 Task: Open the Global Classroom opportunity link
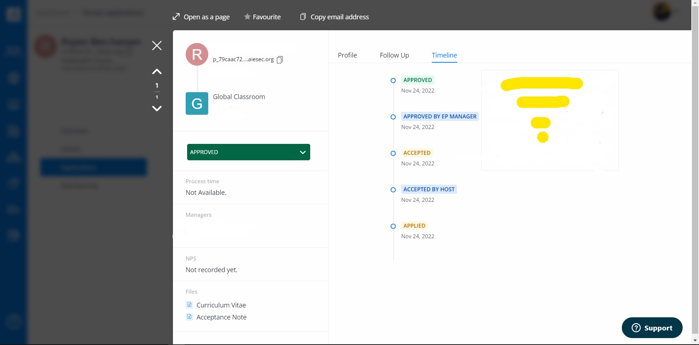pos(239,97)
